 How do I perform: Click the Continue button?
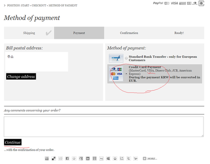(x=13, y=142)
